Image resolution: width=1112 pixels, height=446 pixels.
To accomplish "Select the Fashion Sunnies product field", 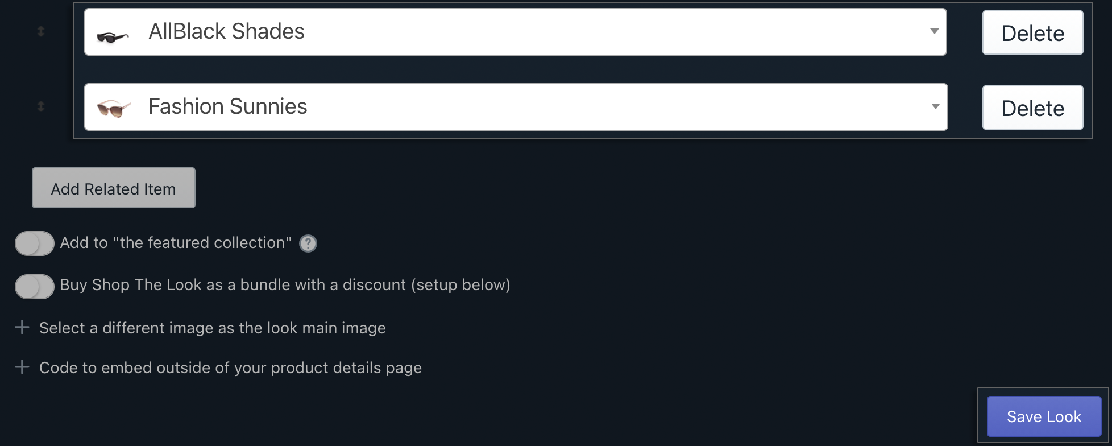I will point(516,107).
